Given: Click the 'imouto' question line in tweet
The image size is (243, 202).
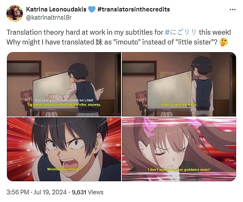Looking at the screenshot, I should (x=112, y=42).
